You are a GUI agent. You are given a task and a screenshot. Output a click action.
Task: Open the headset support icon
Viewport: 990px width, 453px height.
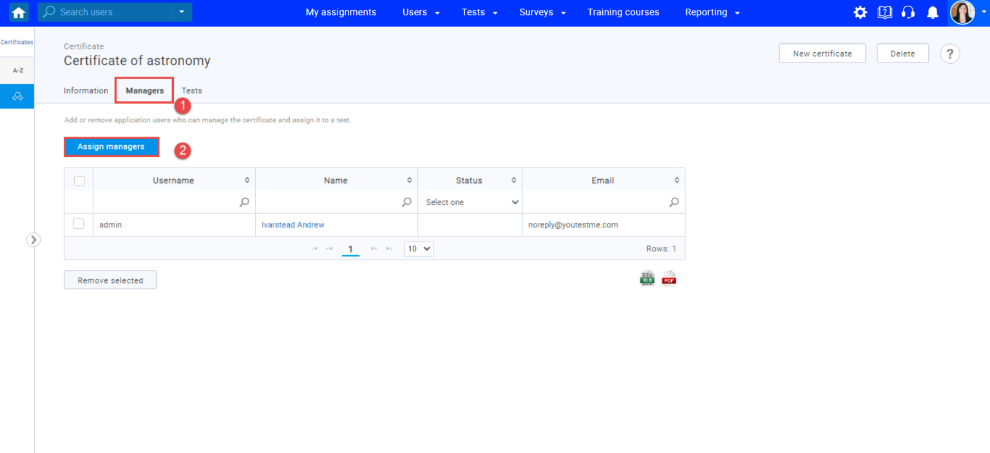click(908, 12)
